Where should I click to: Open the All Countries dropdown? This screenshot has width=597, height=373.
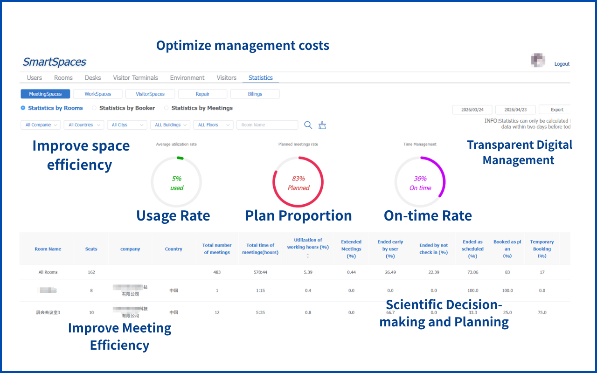click(84, 125)
